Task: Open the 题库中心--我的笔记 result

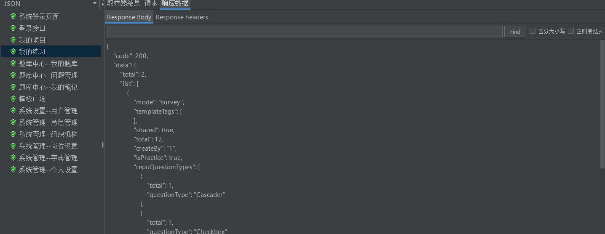Action: point(48,87)
